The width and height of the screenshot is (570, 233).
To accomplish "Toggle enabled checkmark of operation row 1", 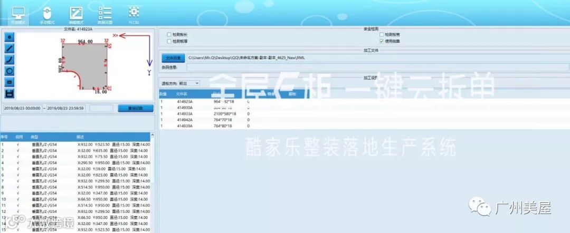I will tap(17, 144).
